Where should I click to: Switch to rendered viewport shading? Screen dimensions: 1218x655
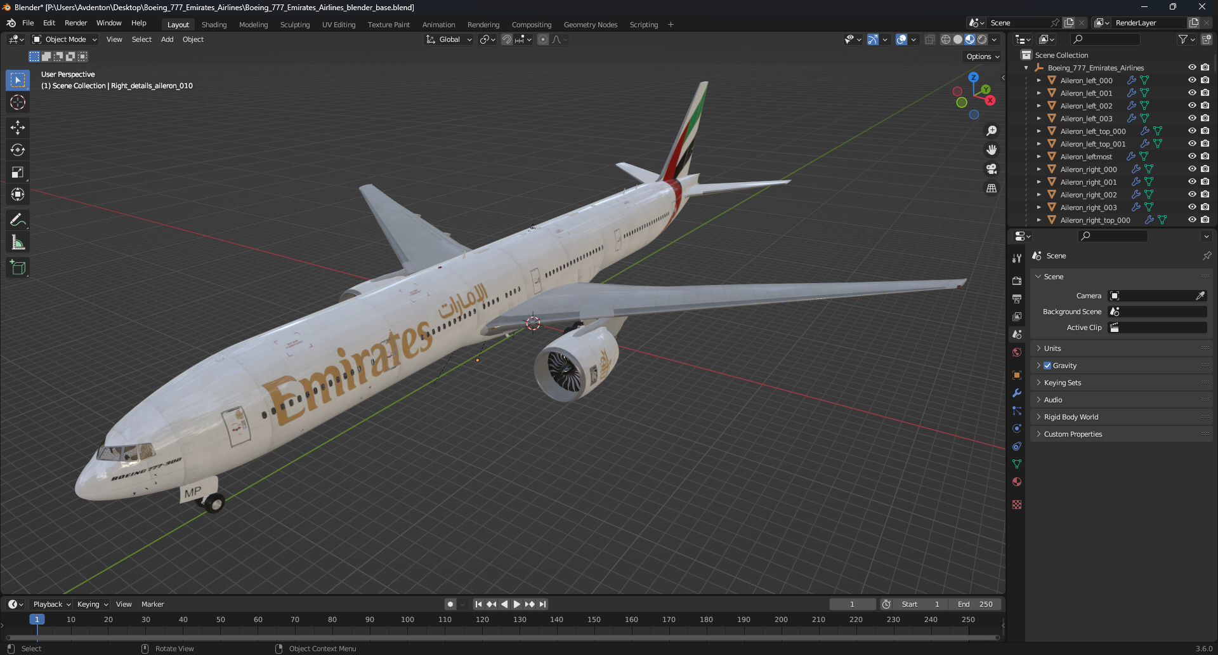[982, 39]
